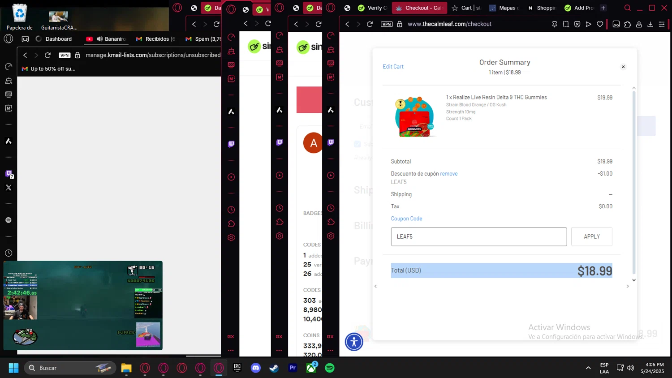Open sidebar settings gear in the checkout window

pos(331,236)
